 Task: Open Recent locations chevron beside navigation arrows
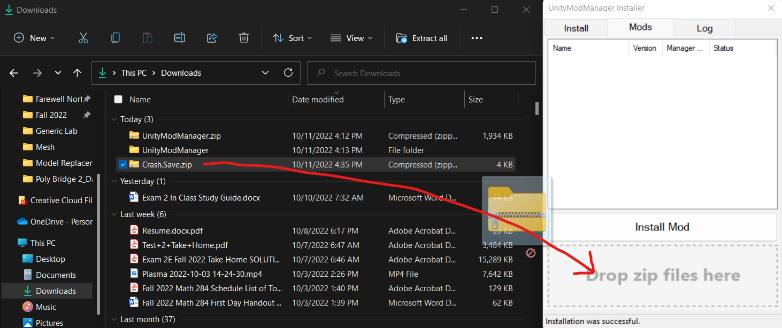(x=58, y=73)
